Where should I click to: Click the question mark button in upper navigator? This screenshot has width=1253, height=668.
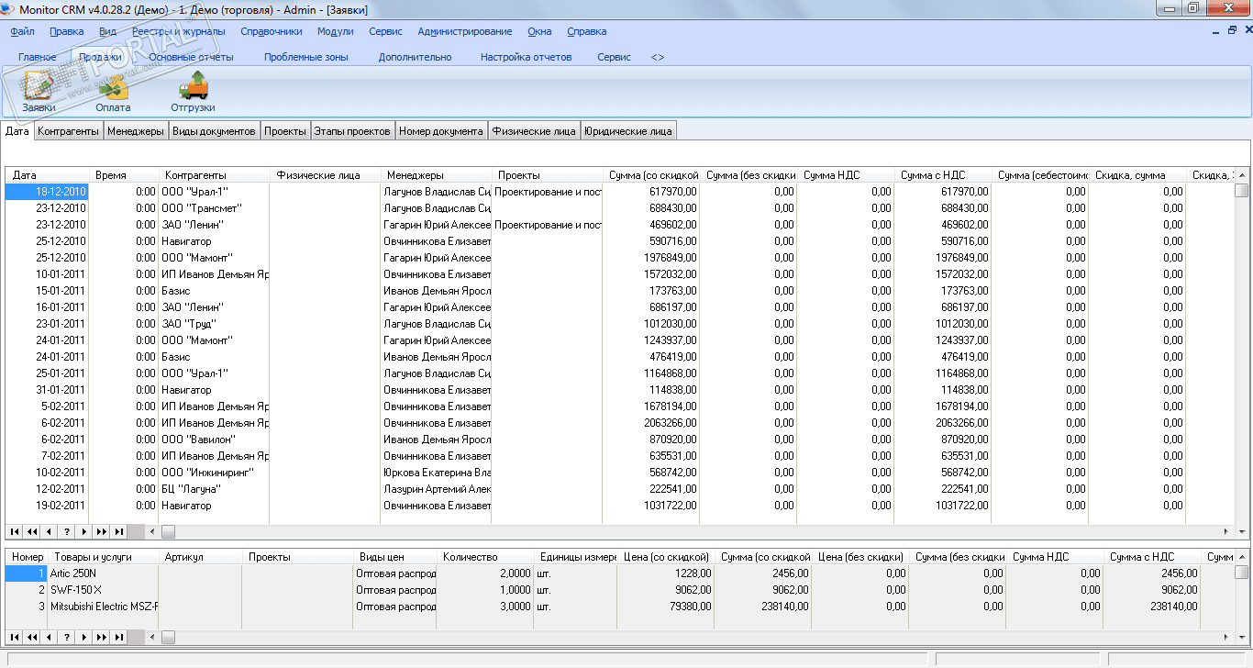tap(67, 531)
